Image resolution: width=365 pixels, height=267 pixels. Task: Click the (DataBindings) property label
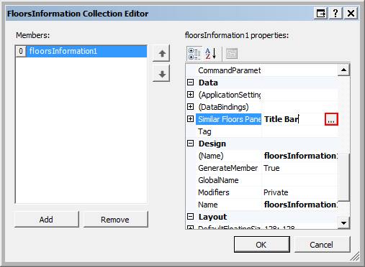coord(223,107)
